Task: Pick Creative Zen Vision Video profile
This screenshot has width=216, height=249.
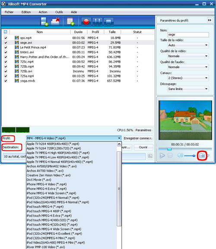Action: coord(71,176)
